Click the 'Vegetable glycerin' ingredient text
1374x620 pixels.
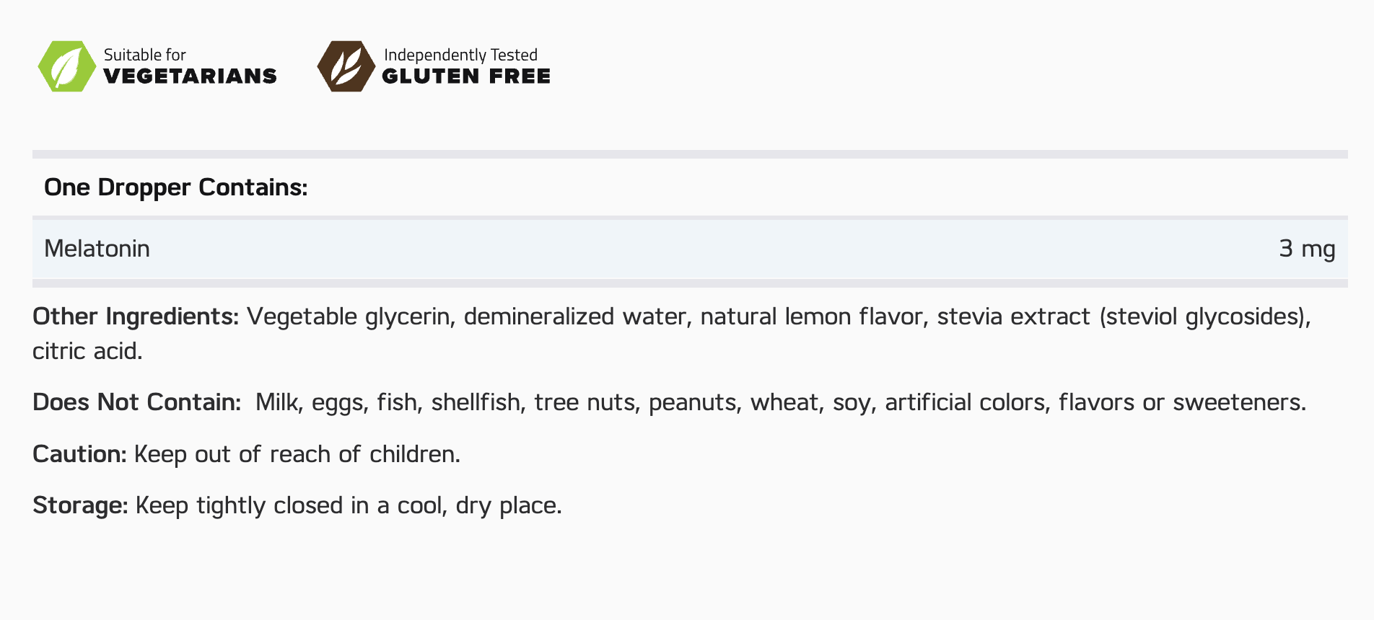[351, 316]
